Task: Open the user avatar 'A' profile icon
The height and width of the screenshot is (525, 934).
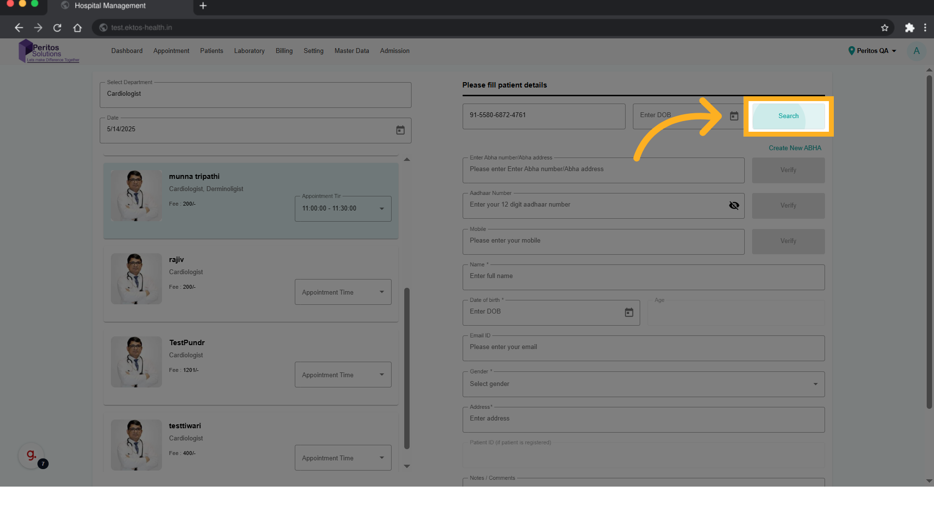Action: pos(916,51)
